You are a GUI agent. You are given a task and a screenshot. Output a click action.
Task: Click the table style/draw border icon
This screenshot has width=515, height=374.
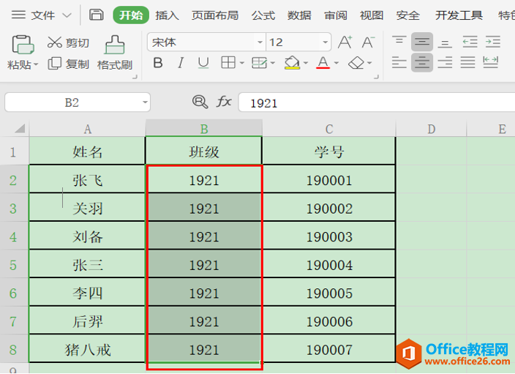click(x=260, y=62)
